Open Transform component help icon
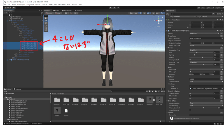The width and height of the screenshot is (224, 125). point(218,20)
